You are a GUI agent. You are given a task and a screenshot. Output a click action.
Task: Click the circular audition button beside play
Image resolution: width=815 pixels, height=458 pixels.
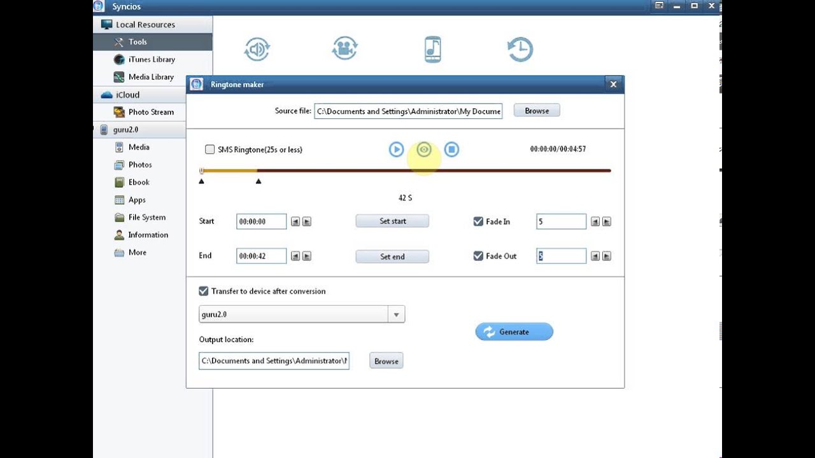click(424, 149)
